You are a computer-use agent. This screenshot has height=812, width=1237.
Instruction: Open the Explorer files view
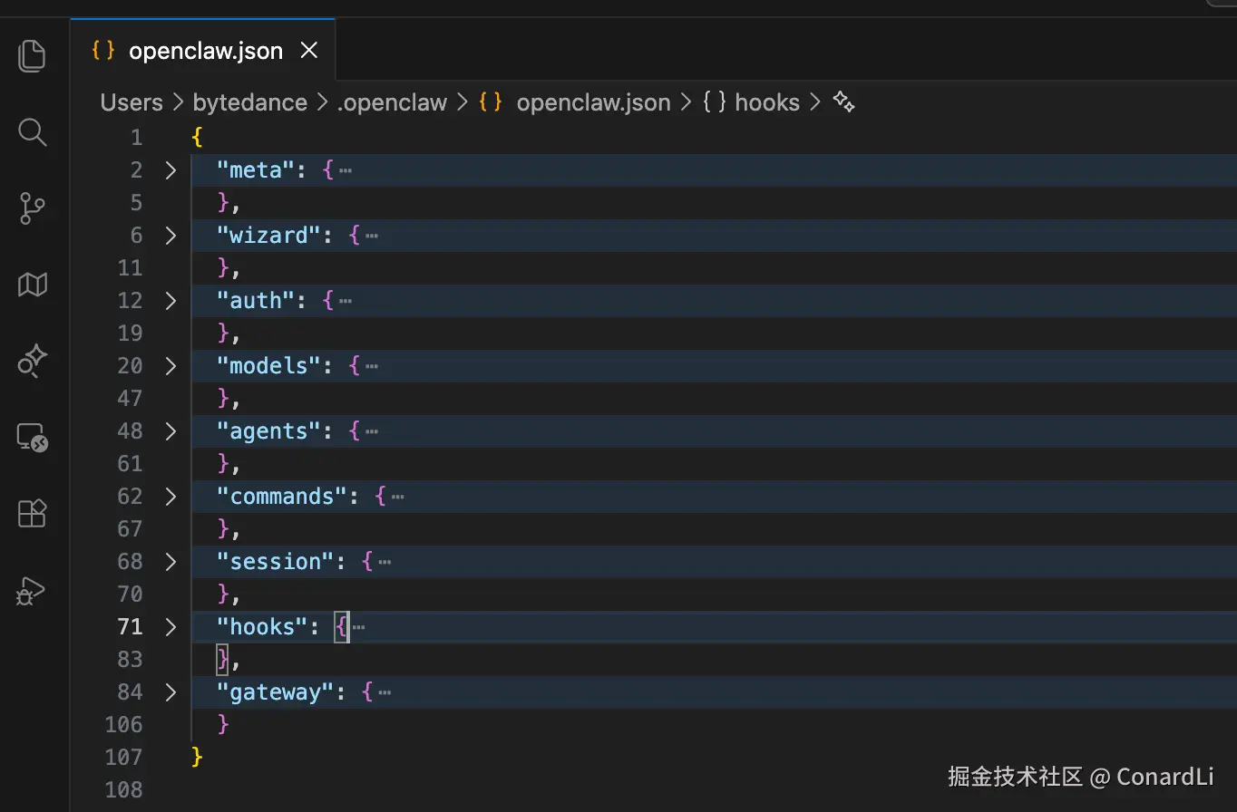pos(32,55)
